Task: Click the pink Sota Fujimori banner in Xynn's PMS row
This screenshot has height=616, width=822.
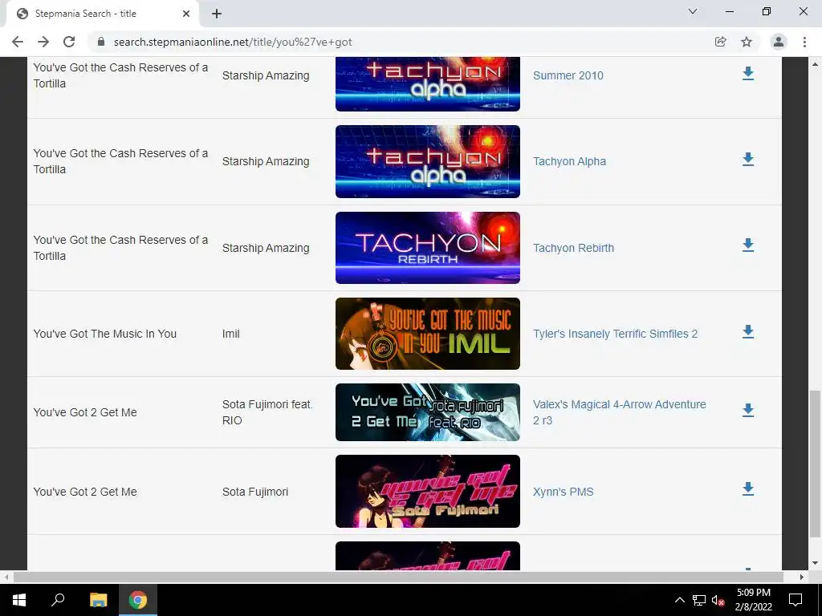Action: coord(428,492)
